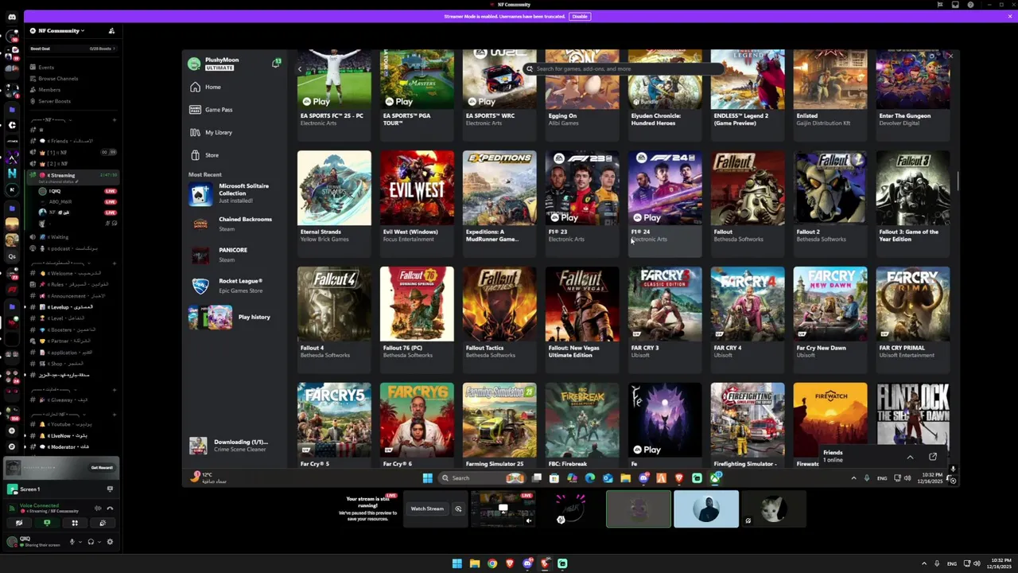Open Chrome from the Windows taskbar

[x=492, y=563]
